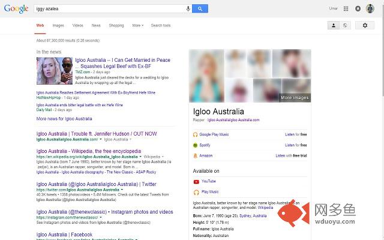Expand the arrow beside the Twitter URL
384x240 pixels.
(x=122, y=190)
